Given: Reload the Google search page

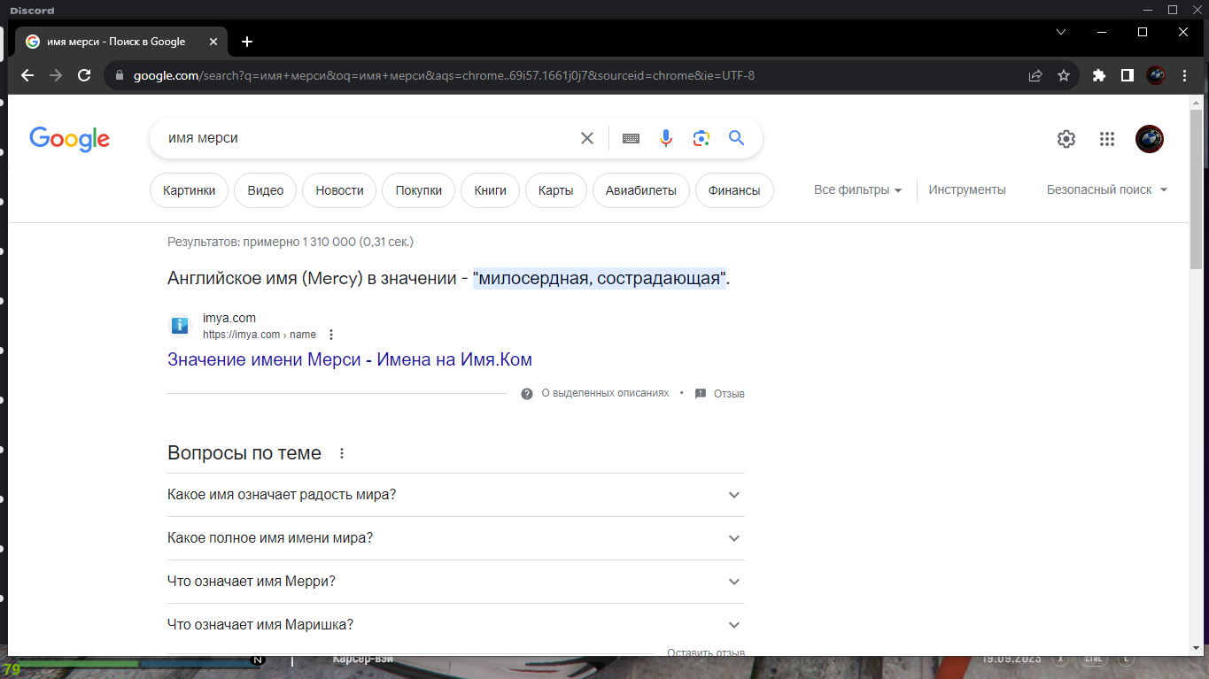Looking at the screenshot, I should tap(84, 75).
